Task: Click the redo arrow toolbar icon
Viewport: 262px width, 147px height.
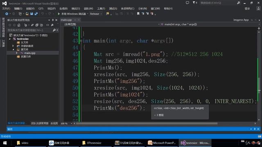Action: [x=50, y=14]
